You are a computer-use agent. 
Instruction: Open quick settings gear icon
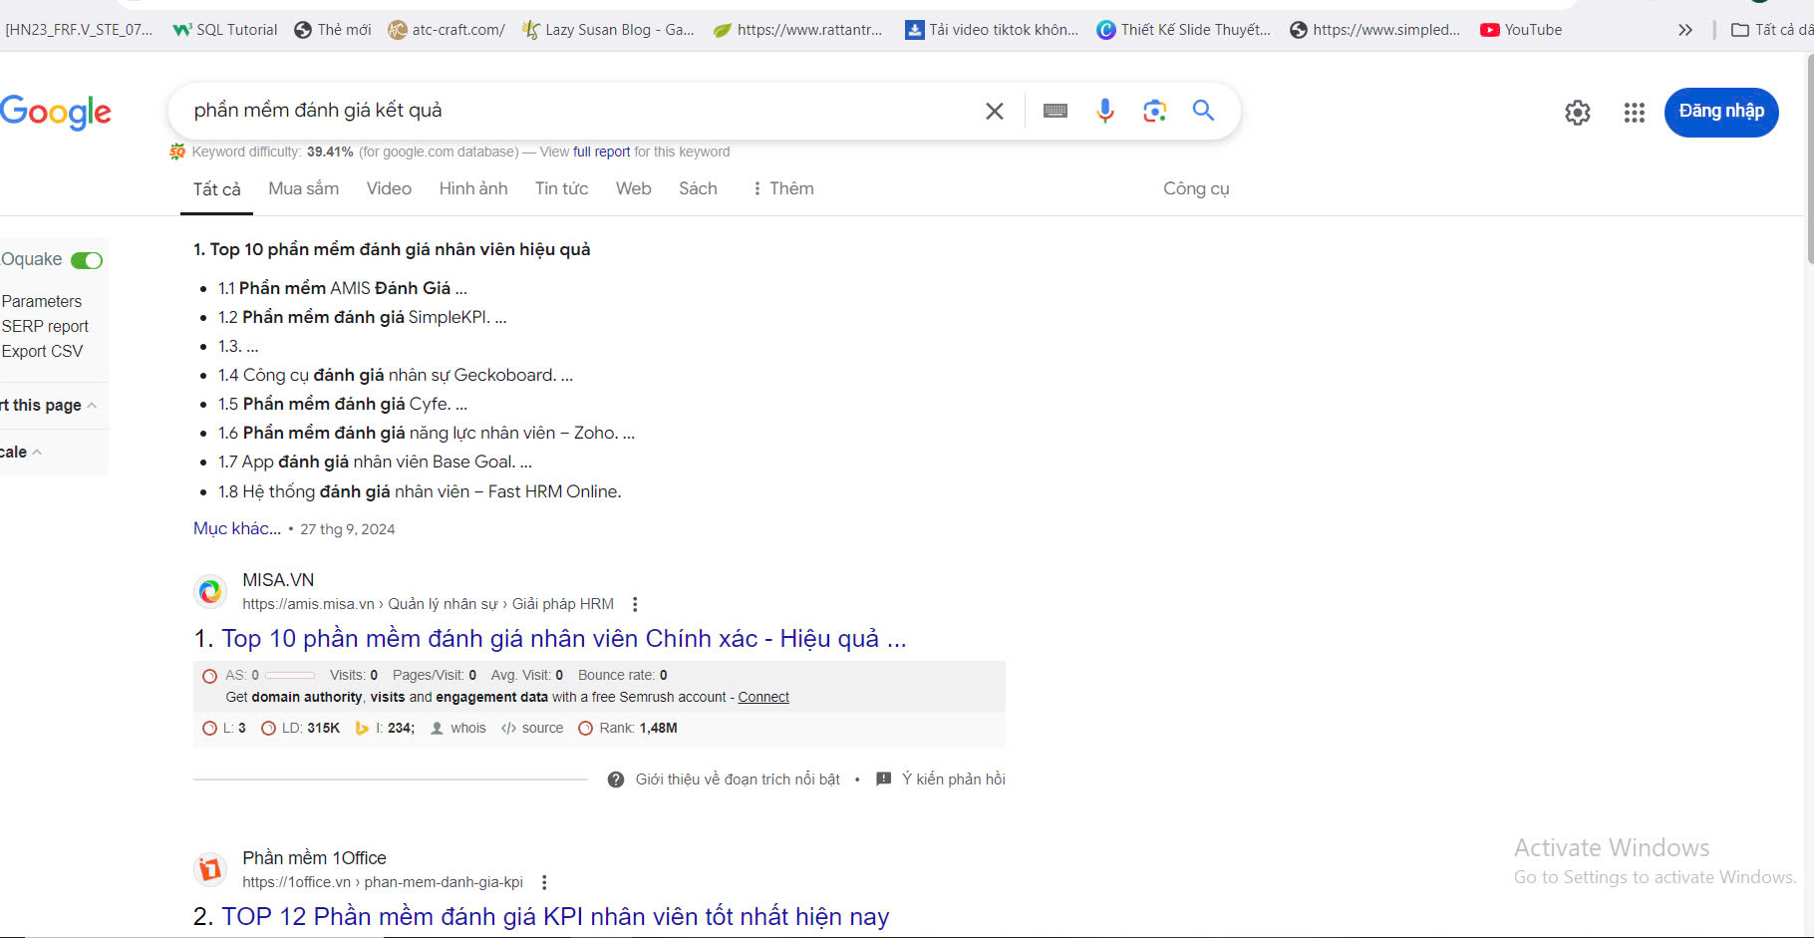coord(1577,113)
